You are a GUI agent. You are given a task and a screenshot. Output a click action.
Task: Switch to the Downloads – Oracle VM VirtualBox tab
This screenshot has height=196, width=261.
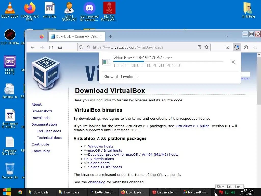coord(77,36)
